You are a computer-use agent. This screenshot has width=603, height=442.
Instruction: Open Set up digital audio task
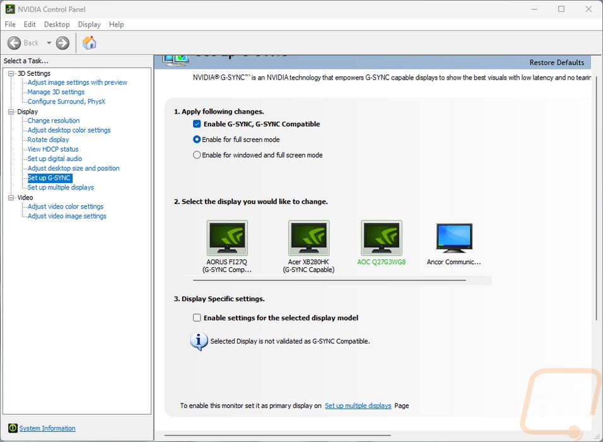(x=55, y=158)
